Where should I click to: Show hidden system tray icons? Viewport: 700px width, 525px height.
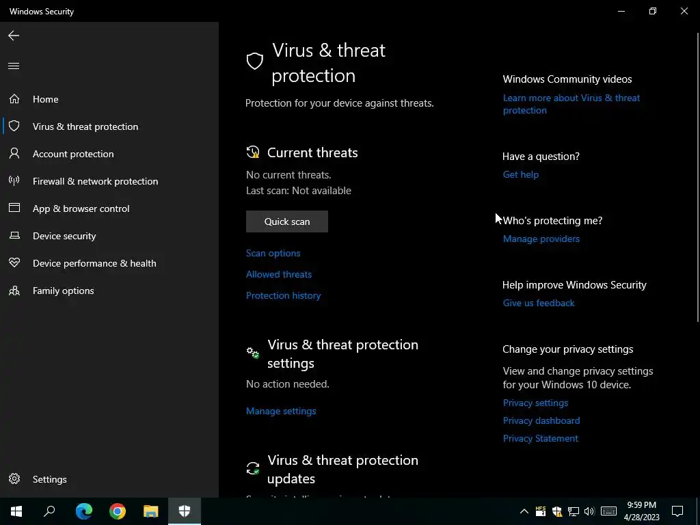click(524, 511)
